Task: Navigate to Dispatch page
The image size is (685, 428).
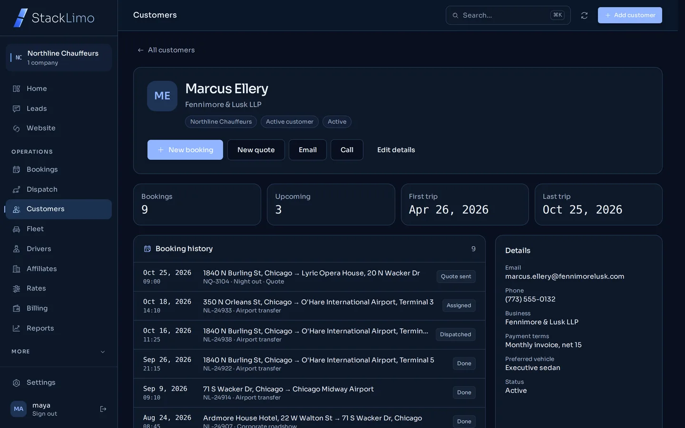Action: 59,190
